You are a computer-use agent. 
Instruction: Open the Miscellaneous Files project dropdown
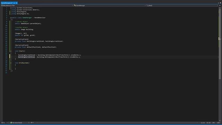pos(37,6)
